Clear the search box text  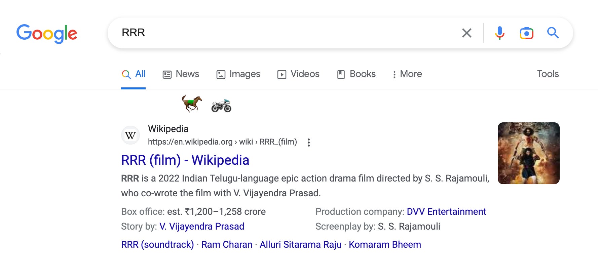466,33
